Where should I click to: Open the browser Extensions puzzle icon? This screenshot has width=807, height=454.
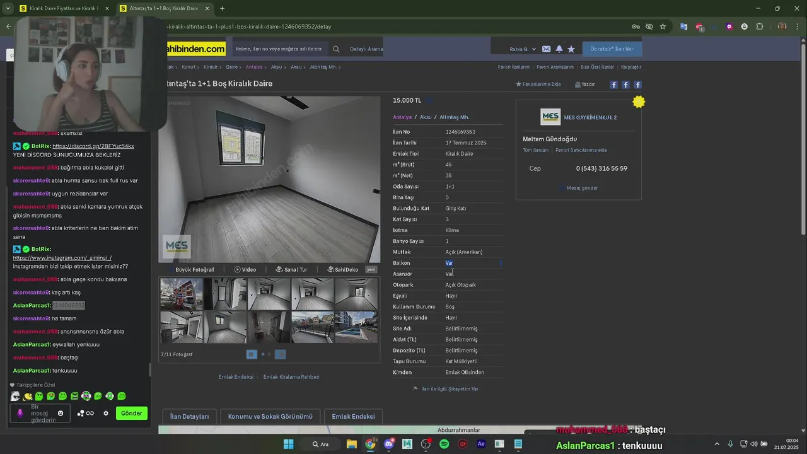(x=760, y=26)
